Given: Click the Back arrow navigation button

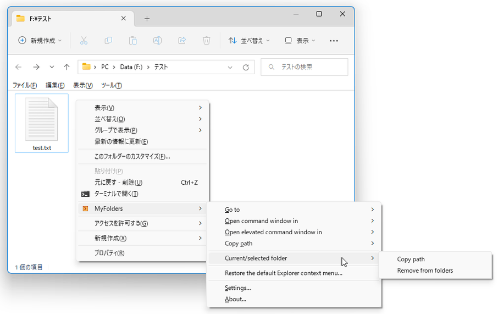Looking at the screenshot, I should point(19,67).
